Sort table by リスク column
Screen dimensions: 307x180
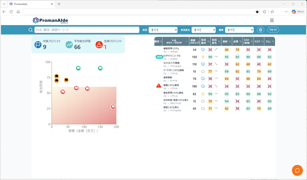click(x=259, y=41)
